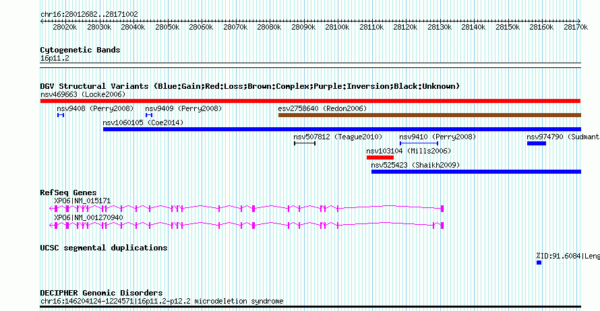Select the 16p11.2-p12.2 microdeletion syndrome label

click(210, 301)
